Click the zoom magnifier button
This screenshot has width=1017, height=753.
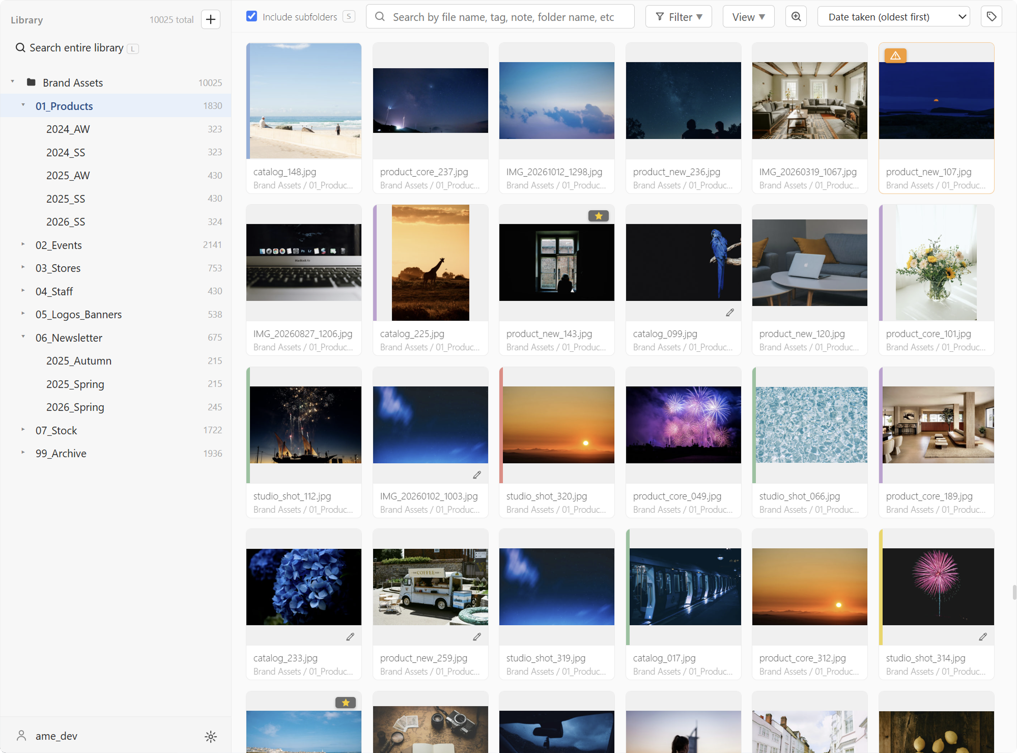tap(796, 17)
